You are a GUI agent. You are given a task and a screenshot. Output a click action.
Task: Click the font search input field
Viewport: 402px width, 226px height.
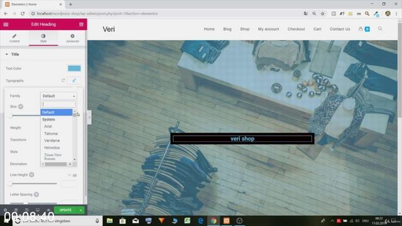[58, 104]
